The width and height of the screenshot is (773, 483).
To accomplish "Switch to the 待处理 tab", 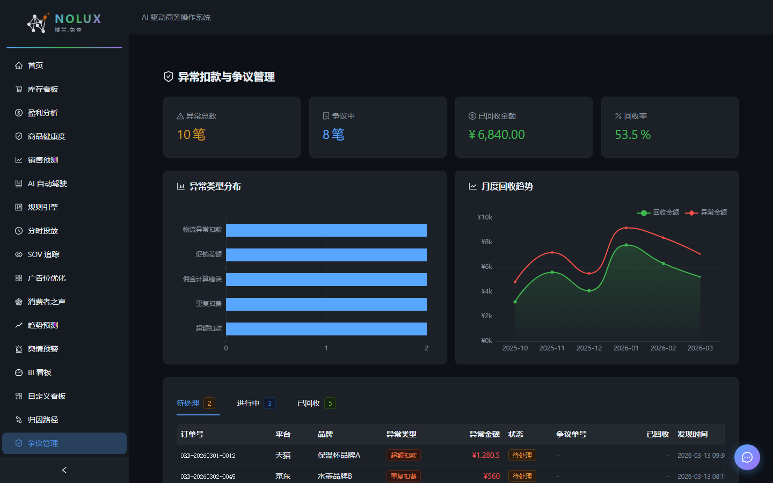I will (196, 403).
